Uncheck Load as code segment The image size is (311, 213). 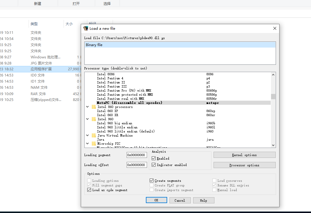[x=89, y=190]
